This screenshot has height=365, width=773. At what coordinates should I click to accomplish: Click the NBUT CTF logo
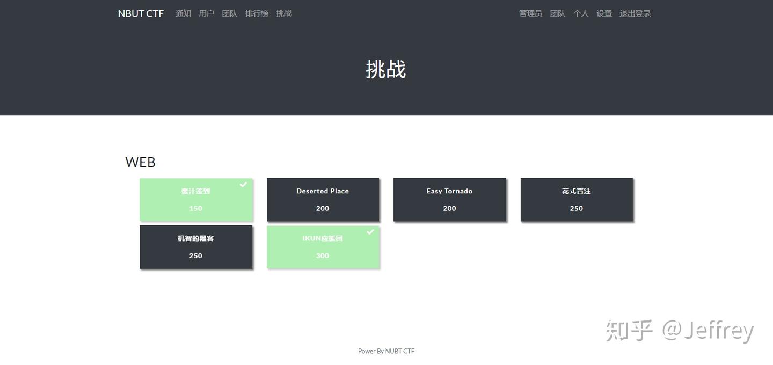coord(141,13)
